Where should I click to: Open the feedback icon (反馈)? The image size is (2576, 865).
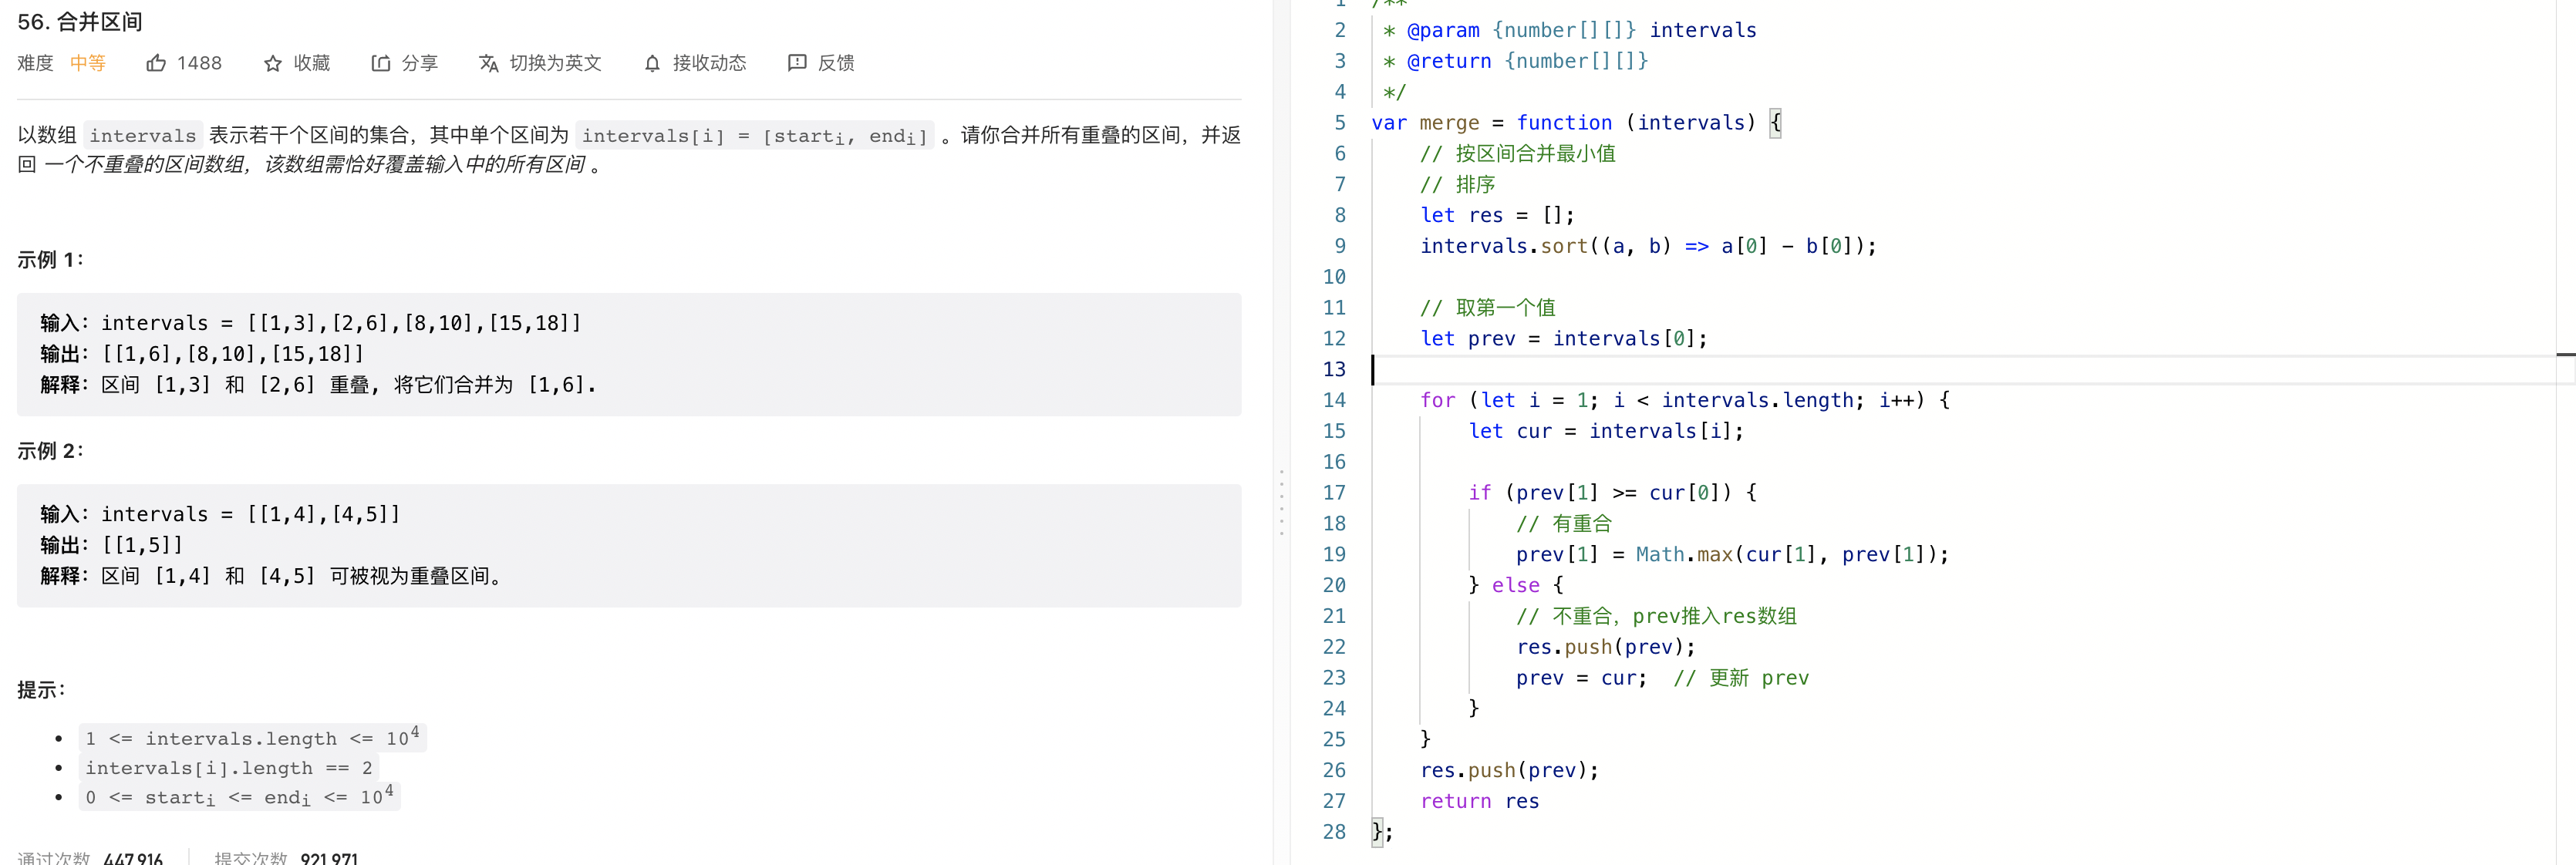(796, 63)
